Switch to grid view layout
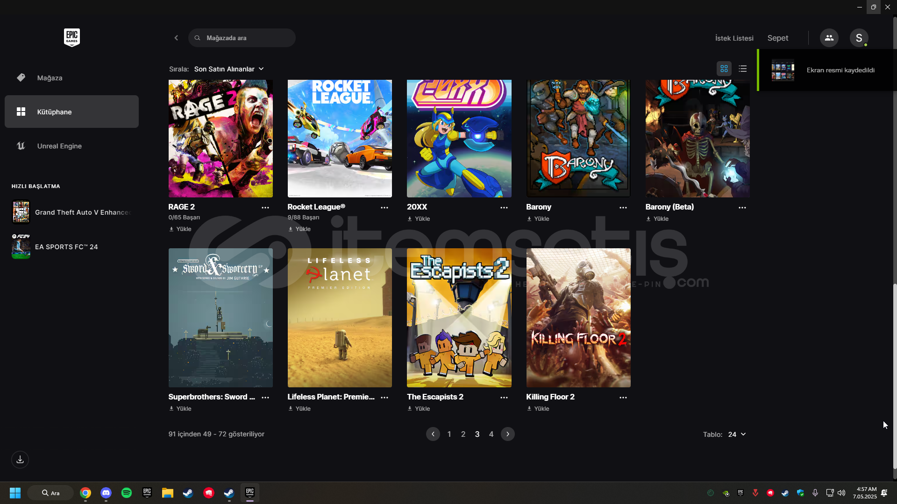 click(x=724, y=69)
